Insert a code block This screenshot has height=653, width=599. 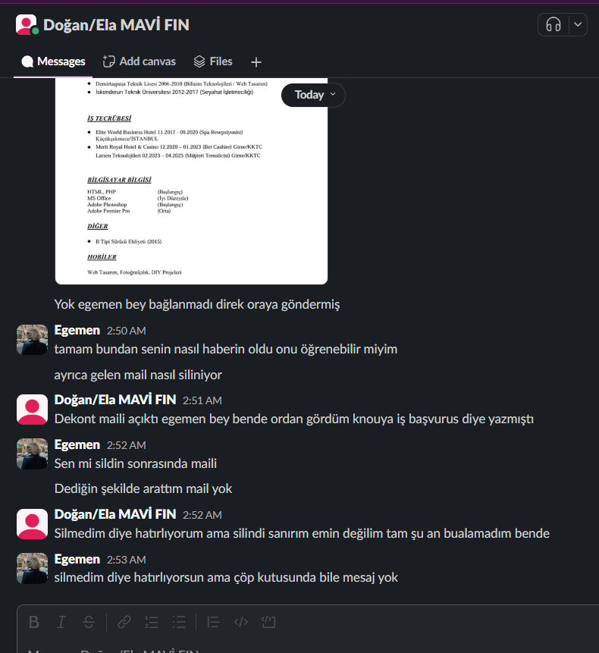[268, 622]
